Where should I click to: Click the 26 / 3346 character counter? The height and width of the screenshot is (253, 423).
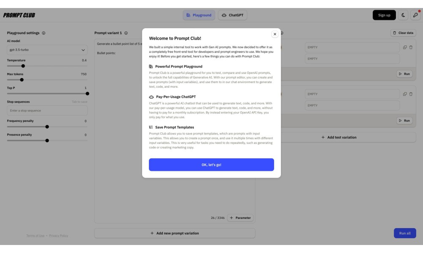coord(217,218)
